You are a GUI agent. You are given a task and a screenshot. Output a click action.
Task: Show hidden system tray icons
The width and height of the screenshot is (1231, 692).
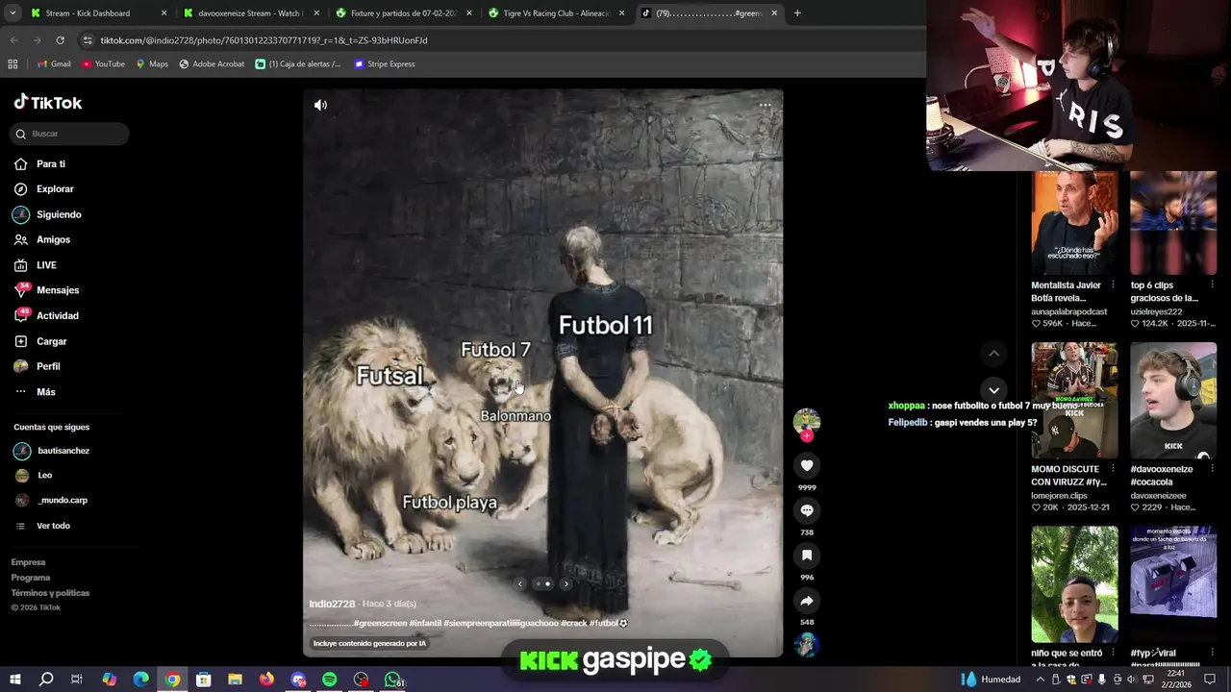1040,680
